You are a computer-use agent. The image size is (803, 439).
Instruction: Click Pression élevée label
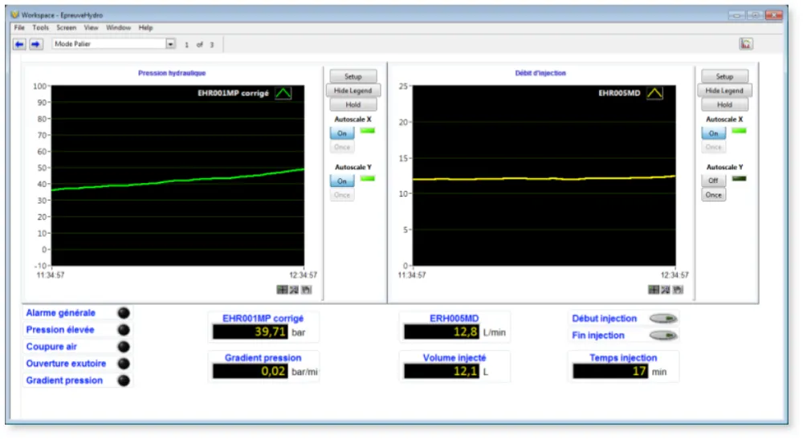60,330
